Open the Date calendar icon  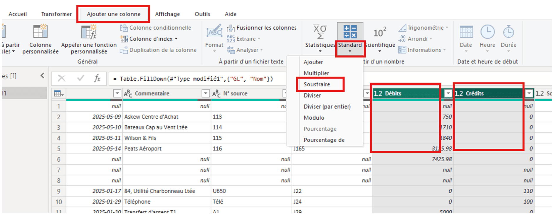point(466,32)
